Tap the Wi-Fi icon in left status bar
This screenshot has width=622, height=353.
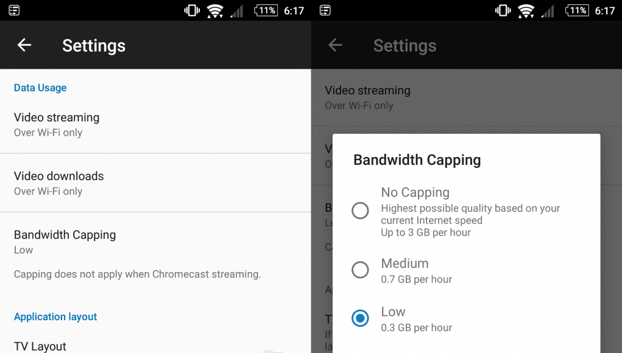[x=215, y=11]
